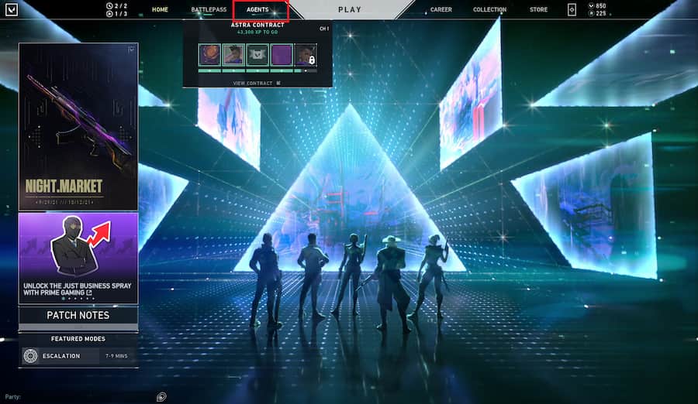Click the Night Market banner corner icon
Viewport: 698px width, 404px height.
point(131,50)
